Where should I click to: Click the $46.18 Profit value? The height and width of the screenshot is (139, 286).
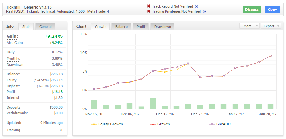[57, 92]
